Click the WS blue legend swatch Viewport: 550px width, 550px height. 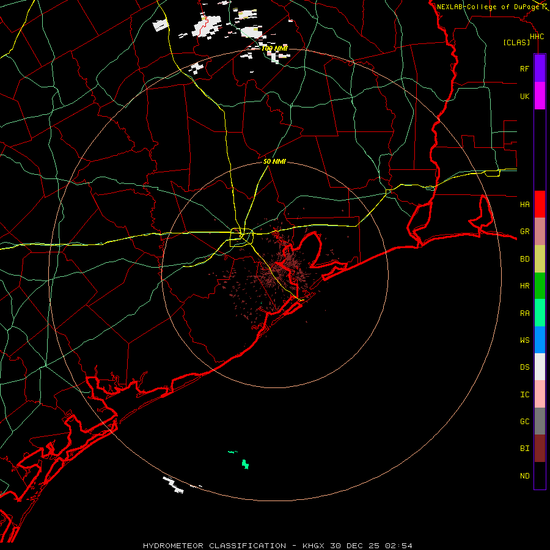coord(540,340)
